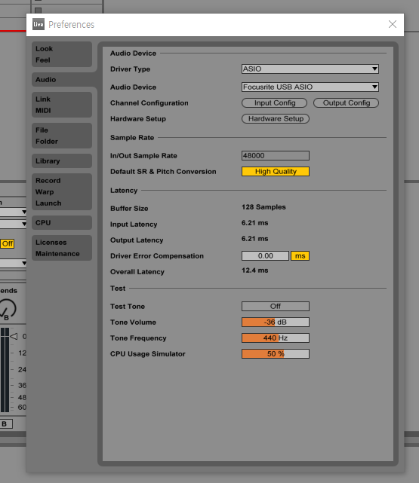Adjust the Tone Volume -36 dB slider

(x=276, y=323)
